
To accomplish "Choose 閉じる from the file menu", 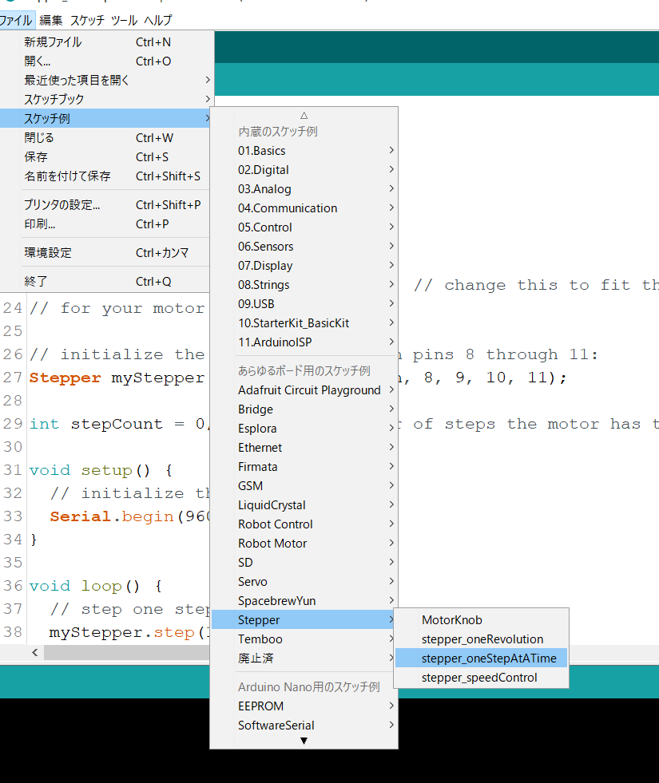I will (x=105, y=137).
